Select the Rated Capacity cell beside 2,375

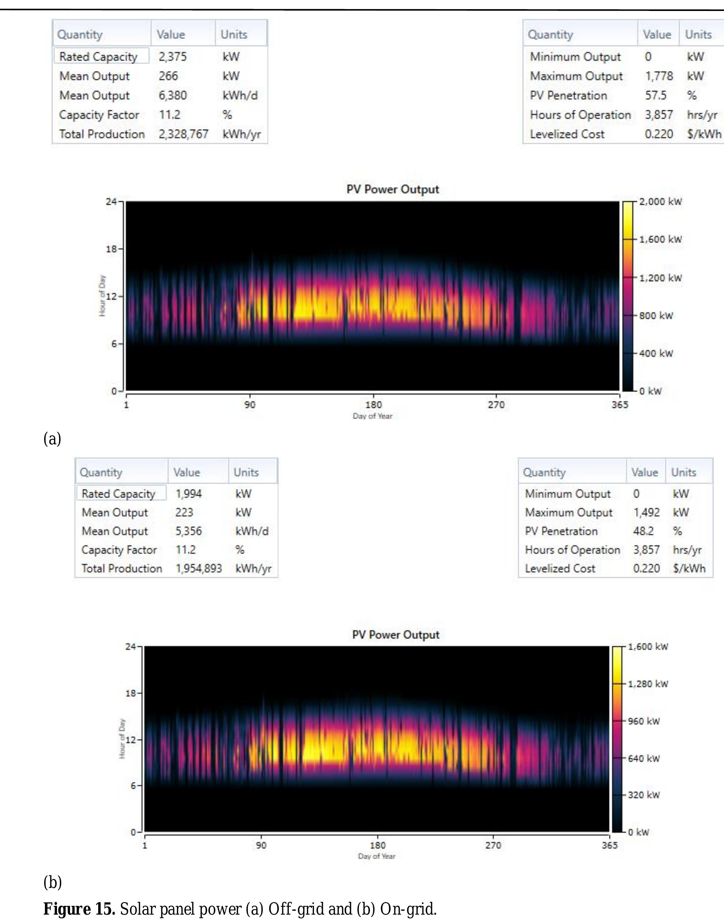(101, 56)
